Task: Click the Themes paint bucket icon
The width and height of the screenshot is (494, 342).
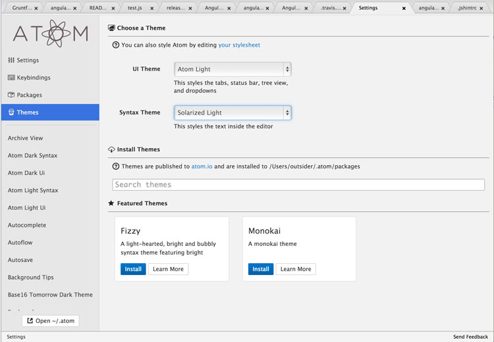Action: 11,112
